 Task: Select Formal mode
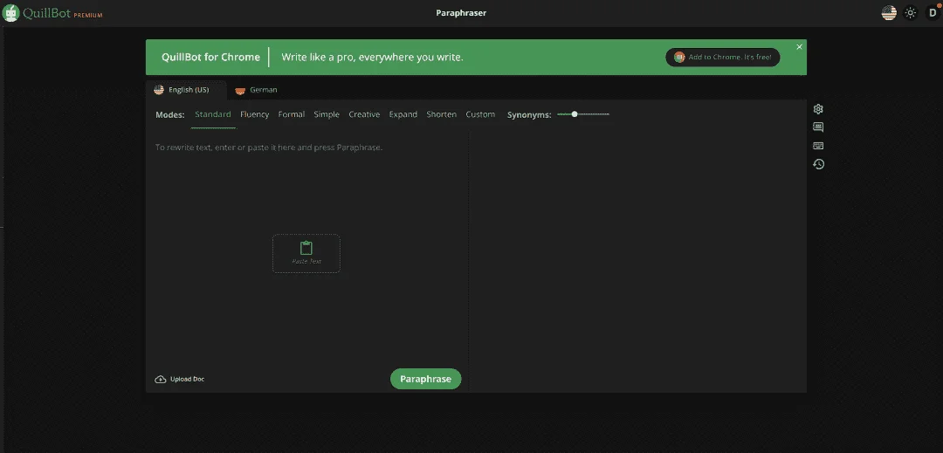click(x=291, y=114)
